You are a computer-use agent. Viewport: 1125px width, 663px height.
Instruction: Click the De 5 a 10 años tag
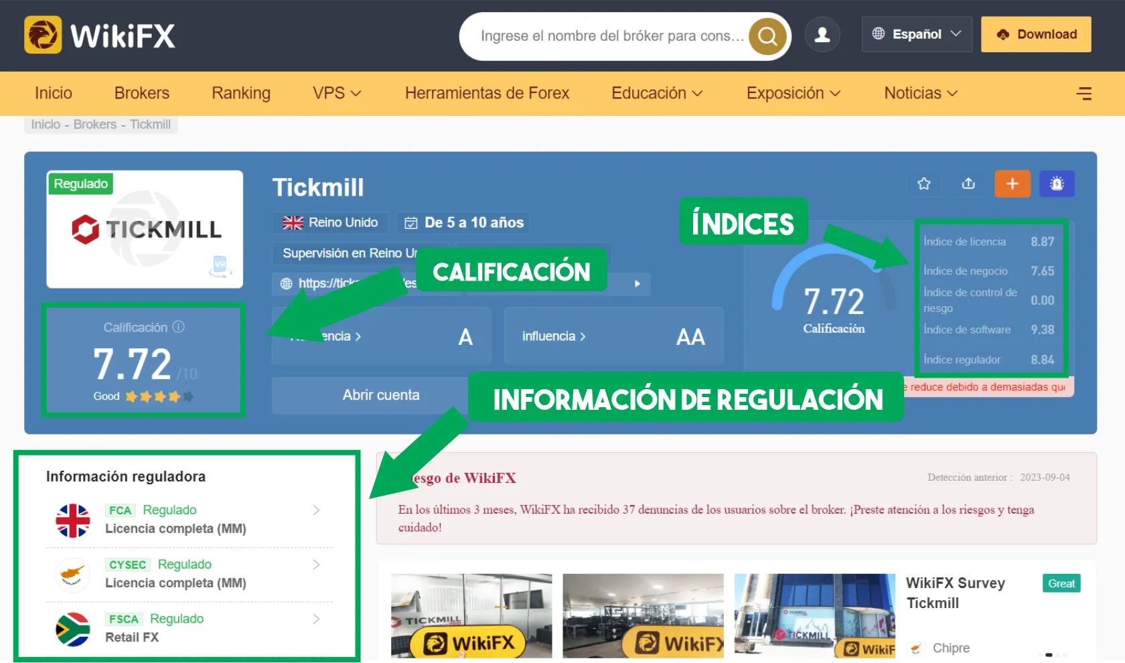463,222
